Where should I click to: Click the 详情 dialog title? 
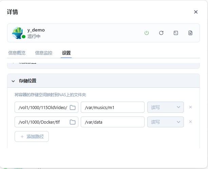(13, 12)
